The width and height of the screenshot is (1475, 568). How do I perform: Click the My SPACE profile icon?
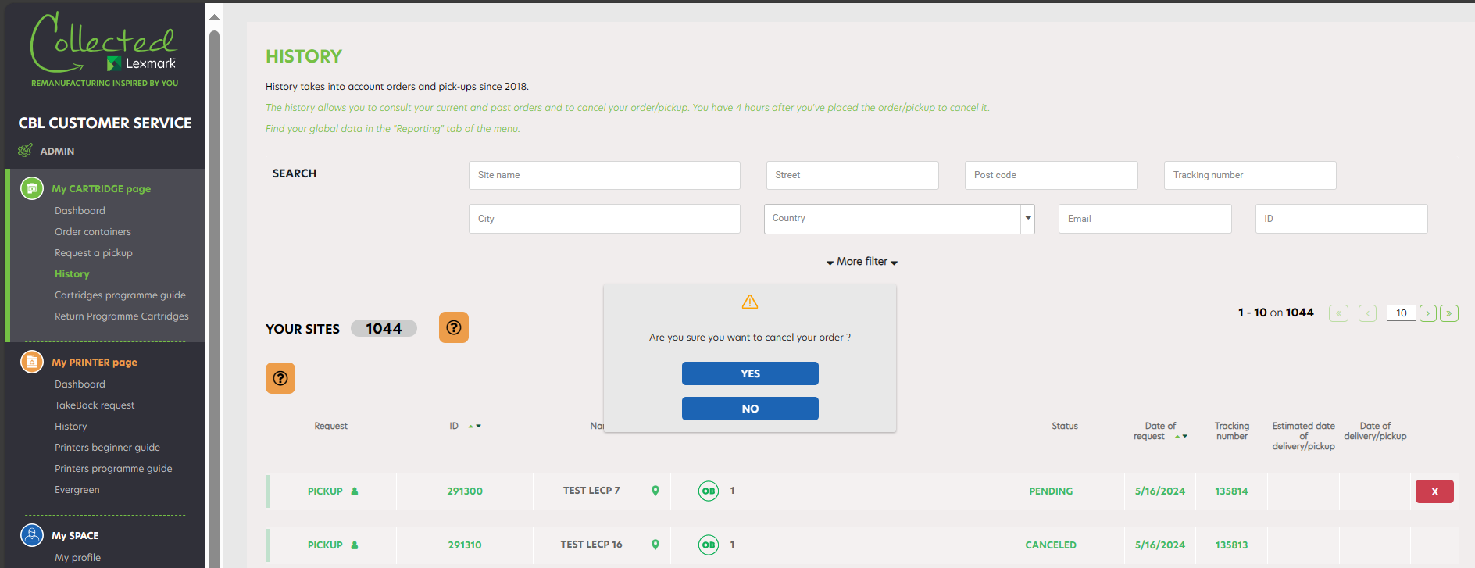[x=32, y=535]
